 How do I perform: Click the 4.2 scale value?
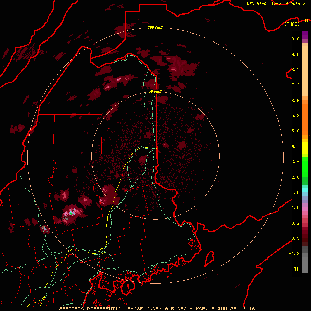click(295, 147)
